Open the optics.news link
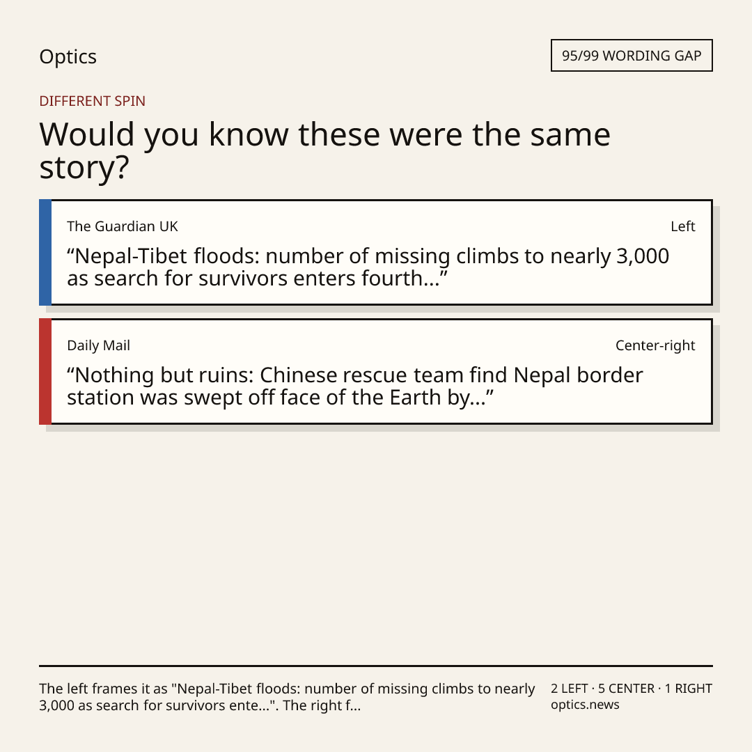 click(585, 705)
